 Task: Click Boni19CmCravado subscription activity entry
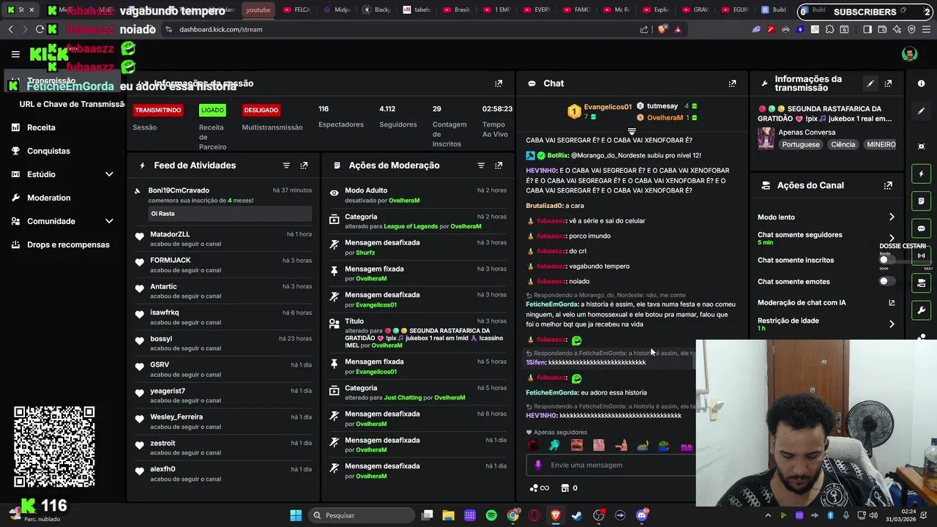point(223,203)
